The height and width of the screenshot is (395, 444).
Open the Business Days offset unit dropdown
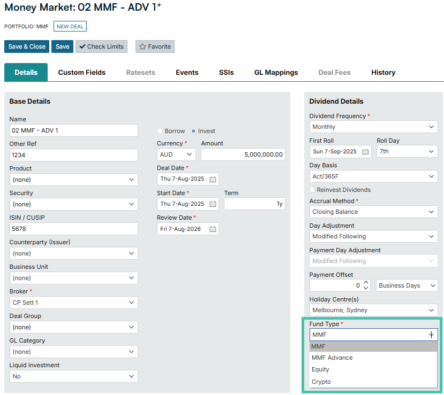pyautogui.click(x=407, y=285)
